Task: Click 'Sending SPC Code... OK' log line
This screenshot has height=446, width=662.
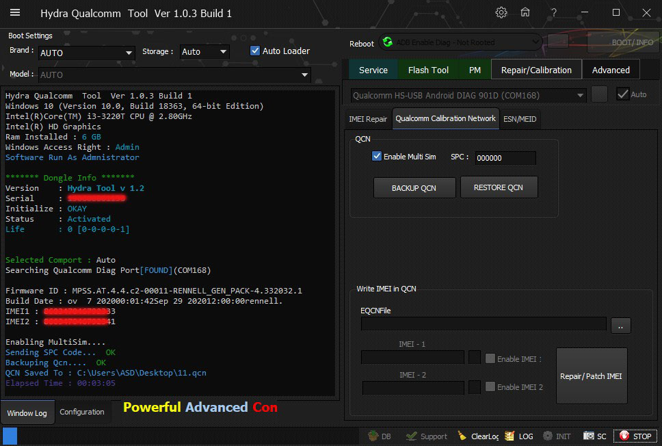Action: click(60, 352)
